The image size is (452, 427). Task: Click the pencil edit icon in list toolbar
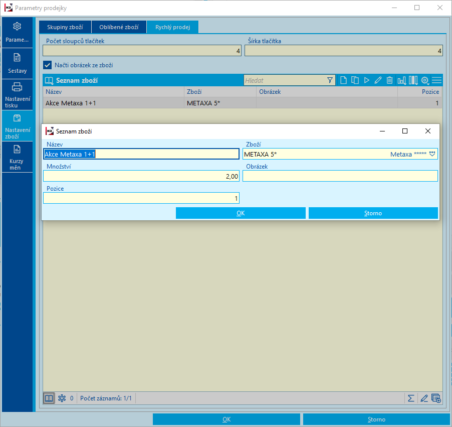pyautogui.click(x=378, y=80)
